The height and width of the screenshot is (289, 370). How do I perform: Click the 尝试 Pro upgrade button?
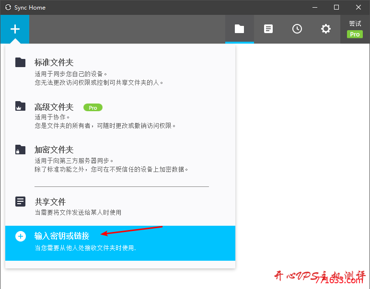[x=355, y=29]
